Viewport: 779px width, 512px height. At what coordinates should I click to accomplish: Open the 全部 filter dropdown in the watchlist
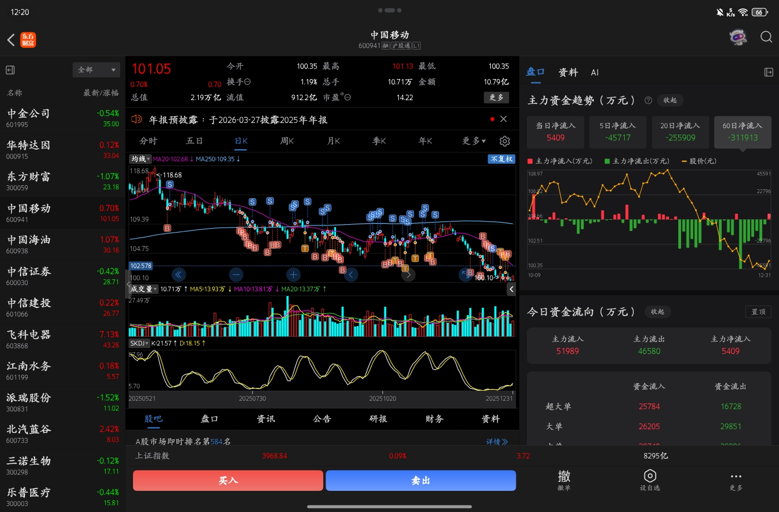(96, 70)
